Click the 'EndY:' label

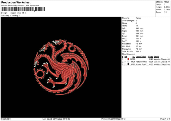pyautogui.click(x=125, y=41)
